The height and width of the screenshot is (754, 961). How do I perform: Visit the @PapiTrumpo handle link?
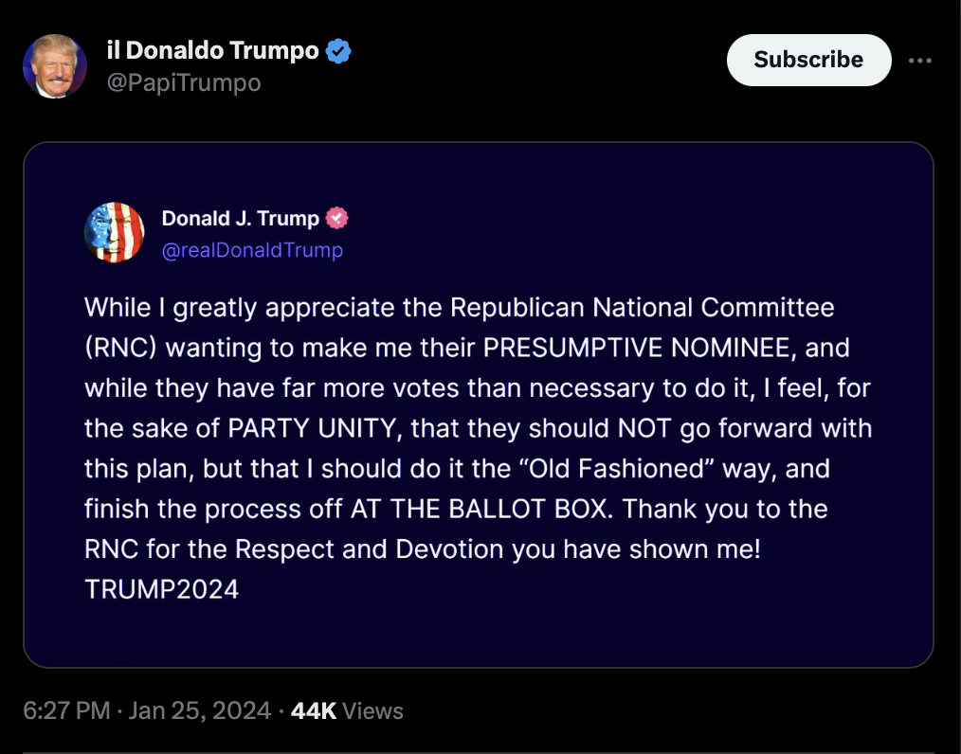coord(184,82)
